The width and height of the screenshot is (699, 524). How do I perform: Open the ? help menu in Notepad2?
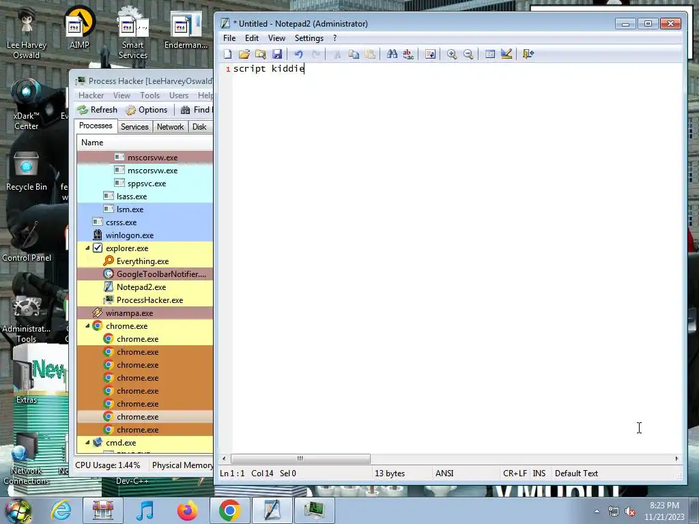pyautogui.click(x=334, y=38)
